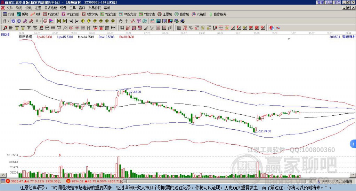The image size is (356, 191).
Task: Open the 江恩 menu
Action: pos(38,8)
